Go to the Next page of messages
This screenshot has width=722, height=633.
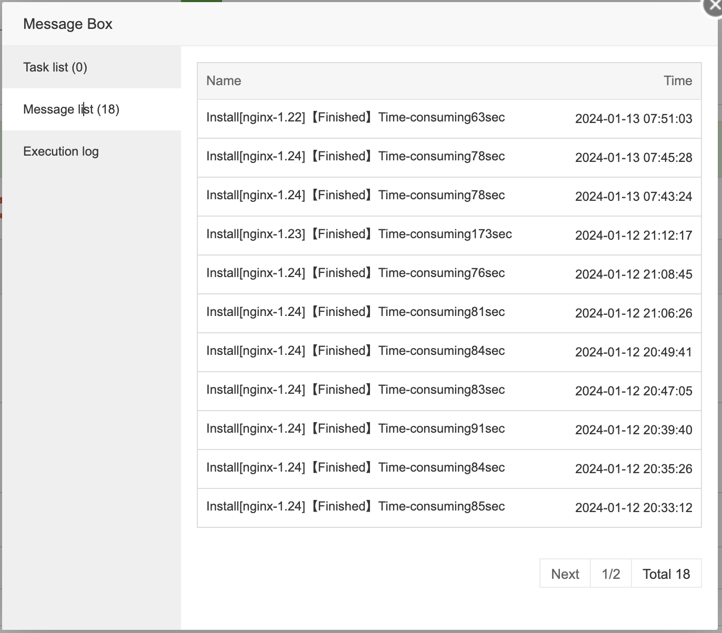(x=565, y=574)
